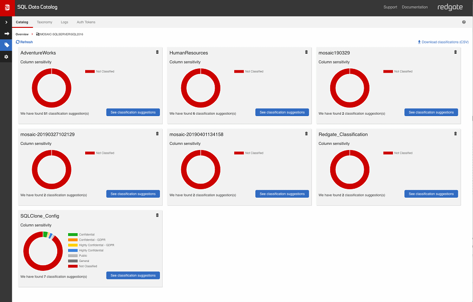Screen dimensions: 473x302
Task: Click 'We have found 6 classification suggestion(s)'
Action: coord(203,114)
